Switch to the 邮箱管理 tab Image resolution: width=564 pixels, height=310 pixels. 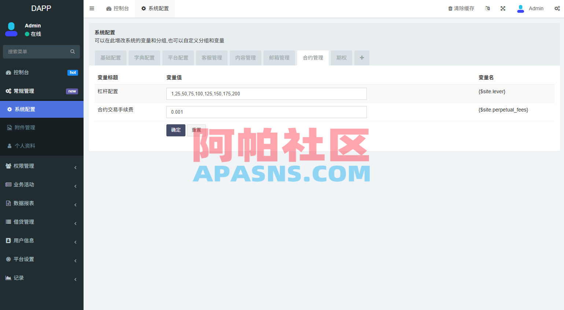coord(279,58)
